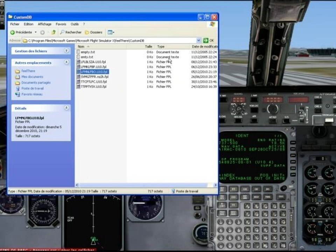Click the FMC INDEX line select prompt
The width and height of the screenshot is (336, 252).
226,175
